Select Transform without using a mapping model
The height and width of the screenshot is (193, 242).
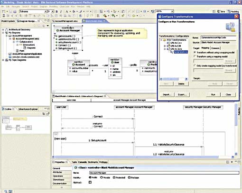[x=195, y=52]
